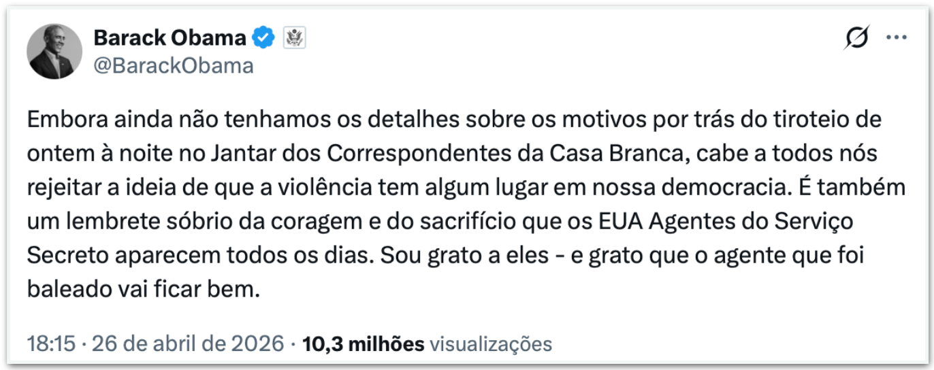
Task: Open the Grok explain-post icon
Action: tap(856, 38)
